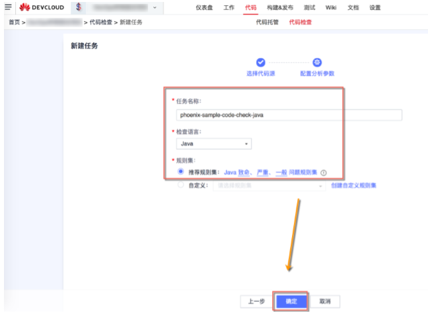Viewport: 428px width, 315px height.
Task: Select the 推荐规则集 radio button
Action: coord(181,172)
